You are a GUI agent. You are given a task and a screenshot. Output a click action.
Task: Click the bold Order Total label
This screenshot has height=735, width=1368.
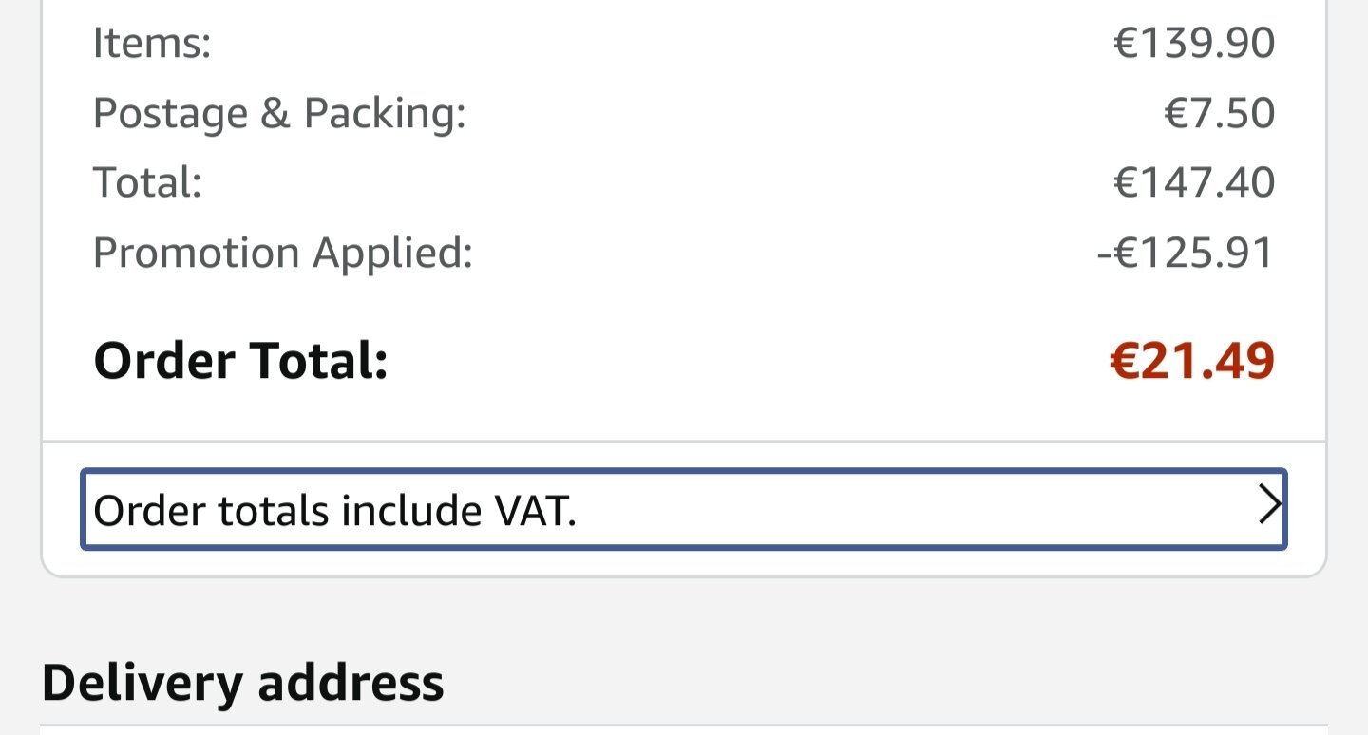(240, 361)
